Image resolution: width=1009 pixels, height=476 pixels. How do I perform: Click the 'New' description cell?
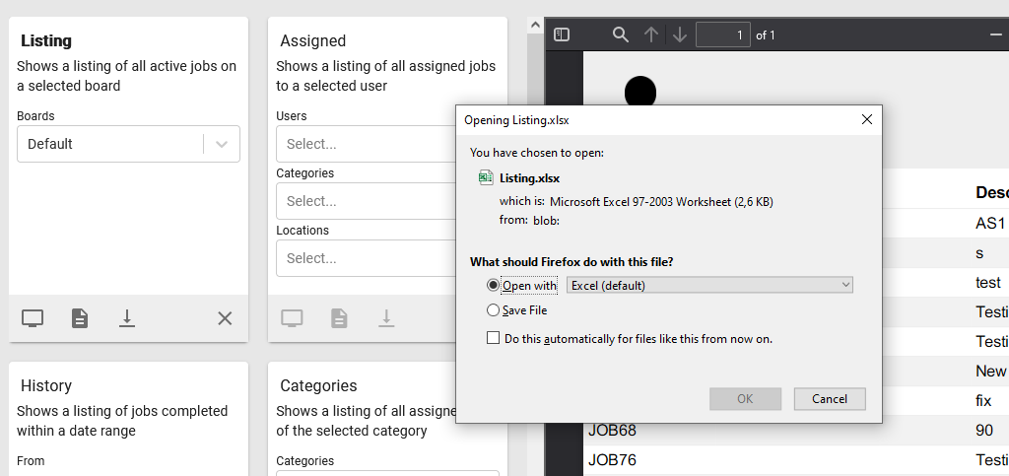[990, 372]
